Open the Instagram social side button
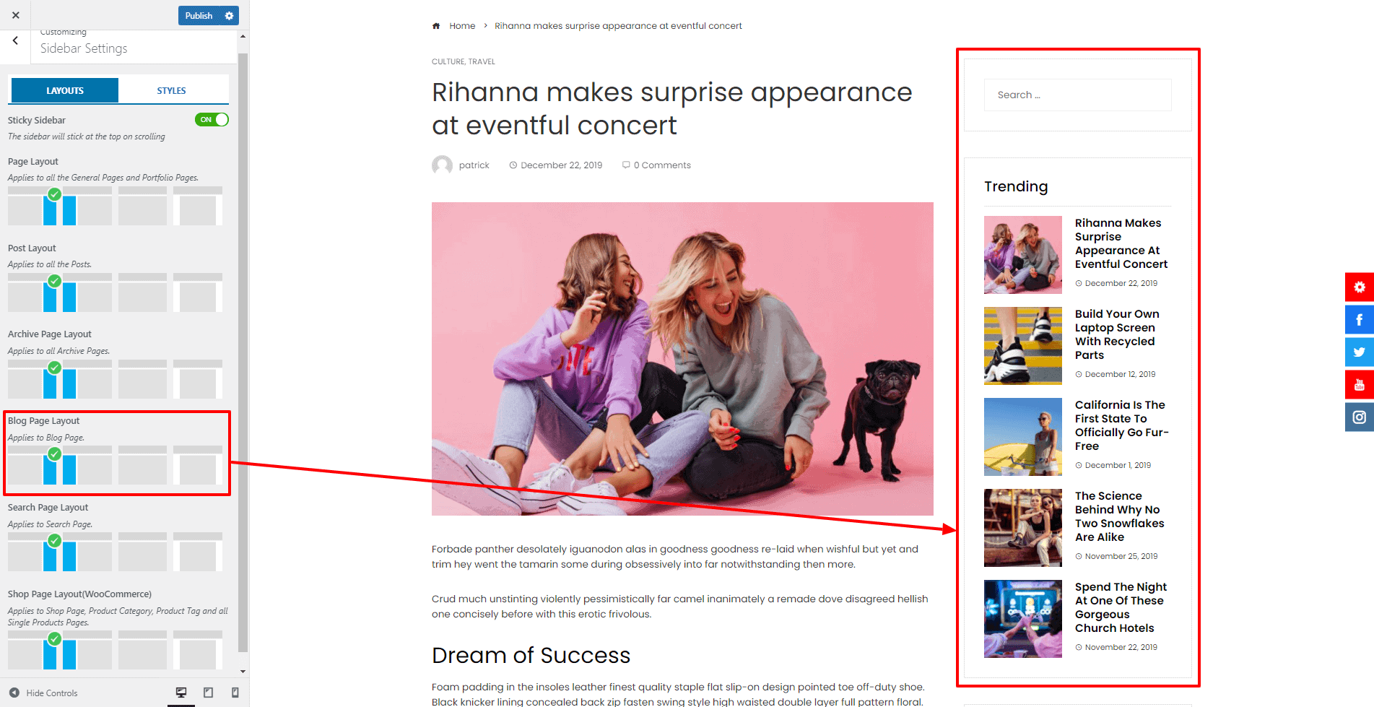The height and width of the screenshot is (707, 1374). click(x=1359, y=417)
